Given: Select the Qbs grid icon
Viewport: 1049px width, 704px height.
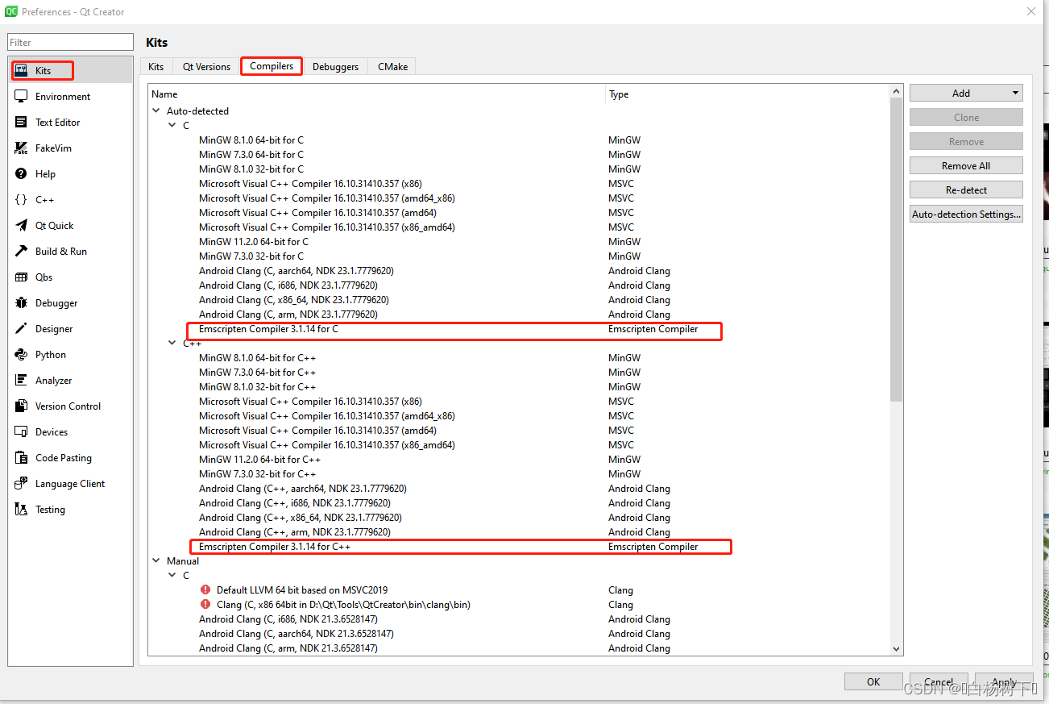Looking at the screenshot, I should pos(22,277).
